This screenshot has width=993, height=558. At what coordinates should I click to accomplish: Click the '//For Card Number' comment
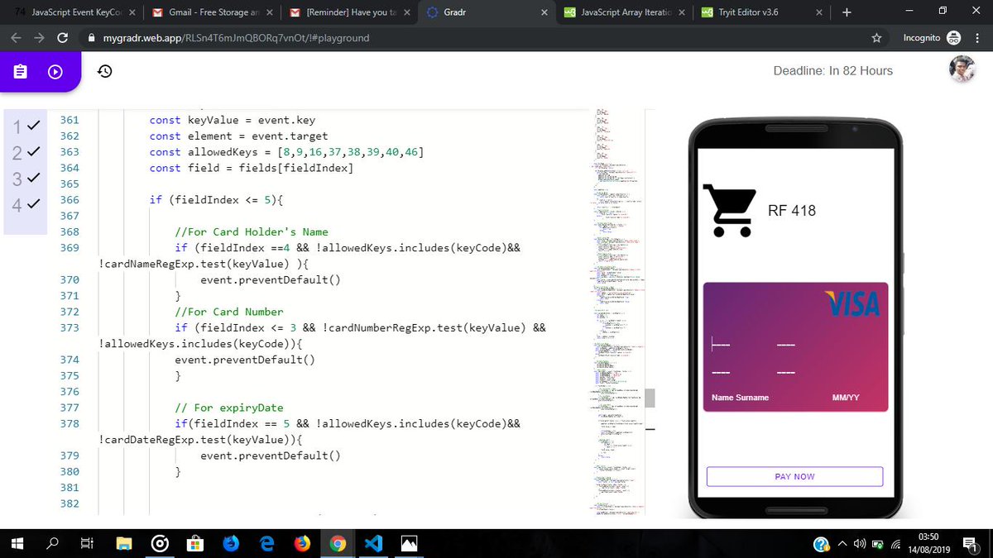pos(229,312)
